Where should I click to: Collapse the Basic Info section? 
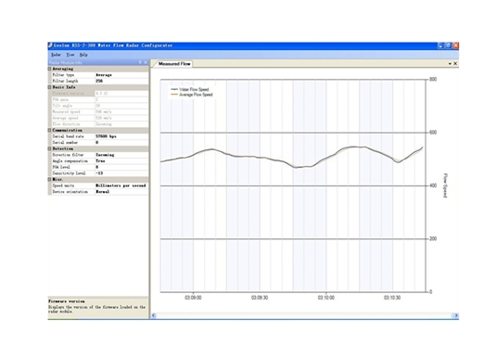[x=50, y=87]
